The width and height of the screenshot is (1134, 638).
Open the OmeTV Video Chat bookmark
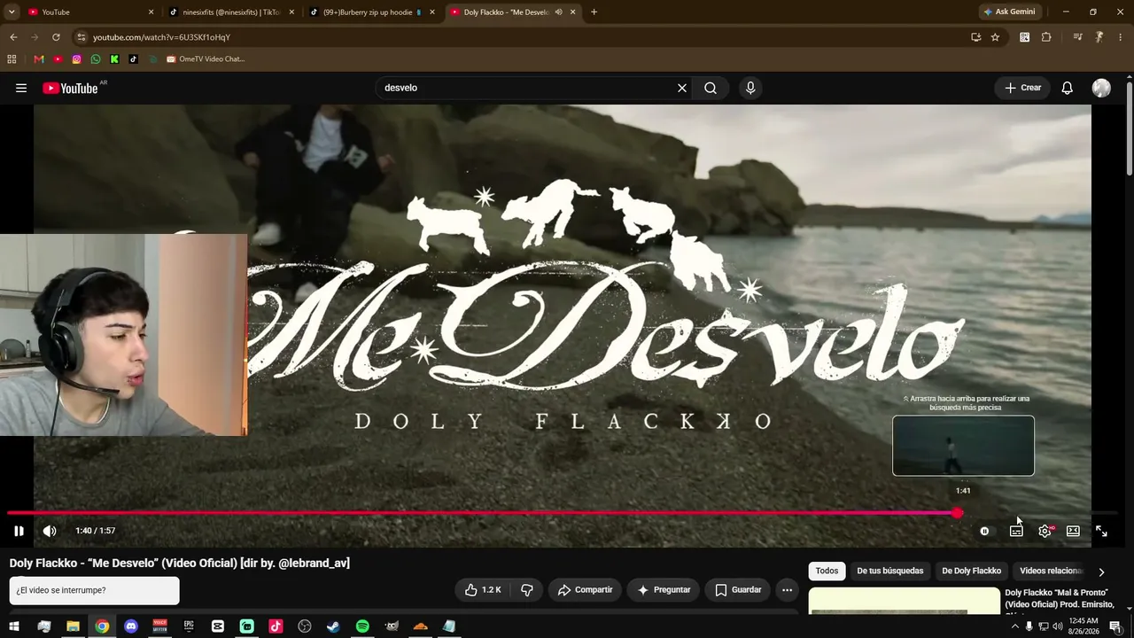206,59
